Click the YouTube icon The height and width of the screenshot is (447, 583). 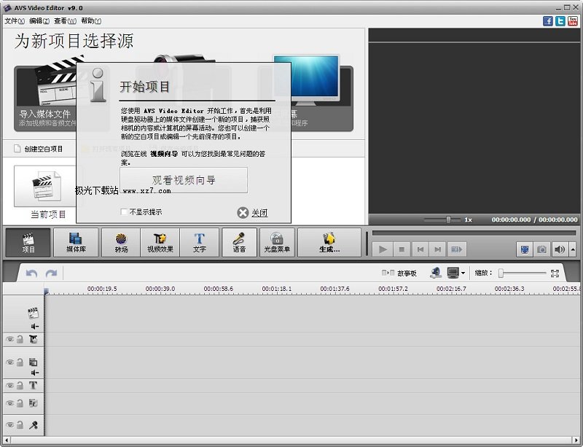pos(573,21)
